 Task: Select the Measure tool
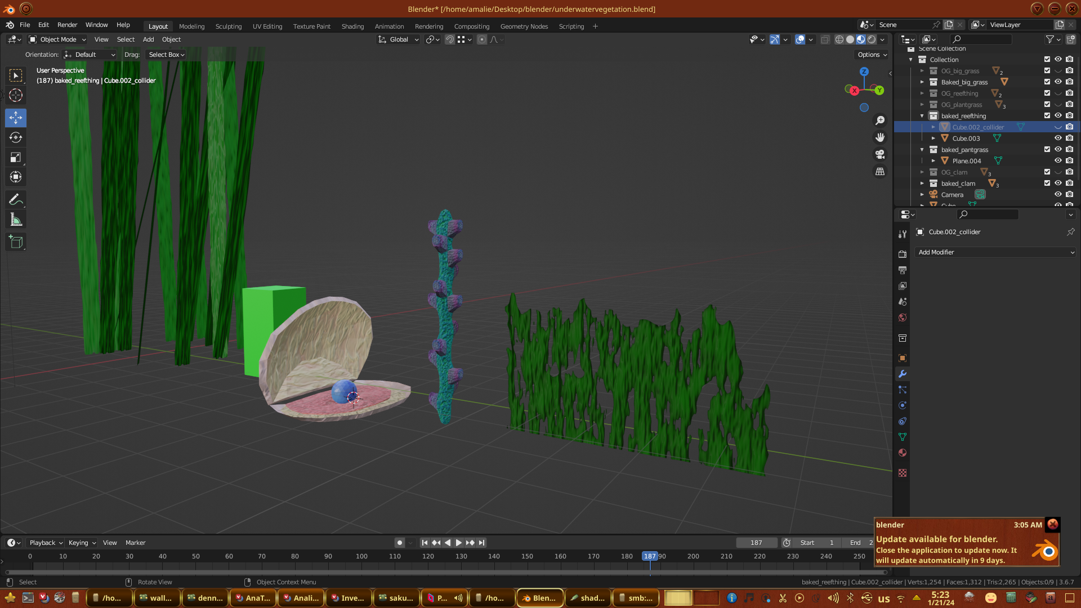pos(16,220)
